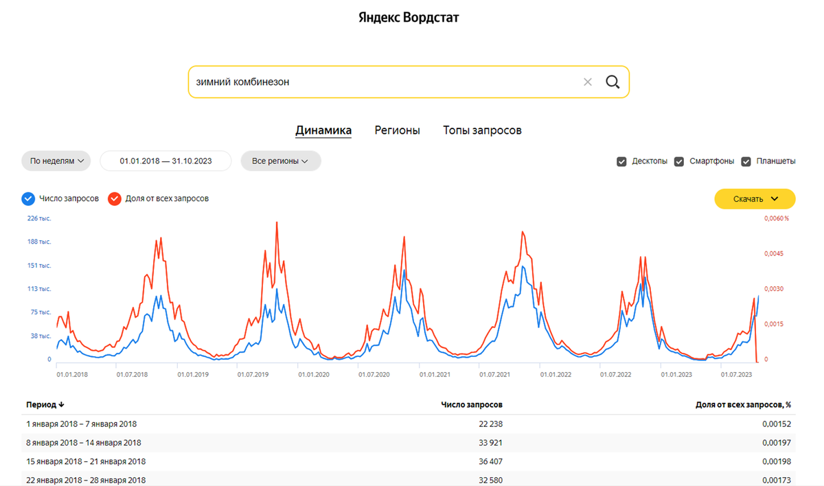The width and height of the screenshot is (824, 486).
Task: Click the 01.07.2021 axis label
Action: point(495,375)
